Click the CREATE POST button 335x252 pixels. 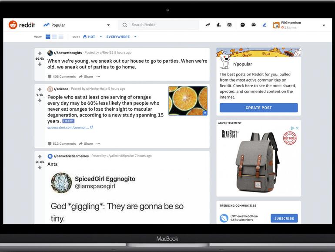point(258,108)
